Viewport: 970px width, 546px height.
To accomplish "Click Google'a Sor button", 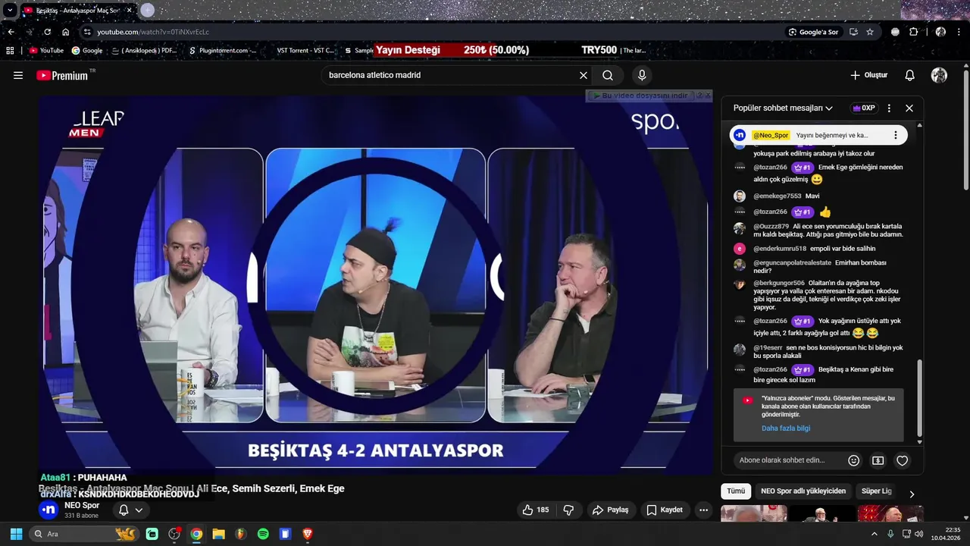I will pos(813,32).
